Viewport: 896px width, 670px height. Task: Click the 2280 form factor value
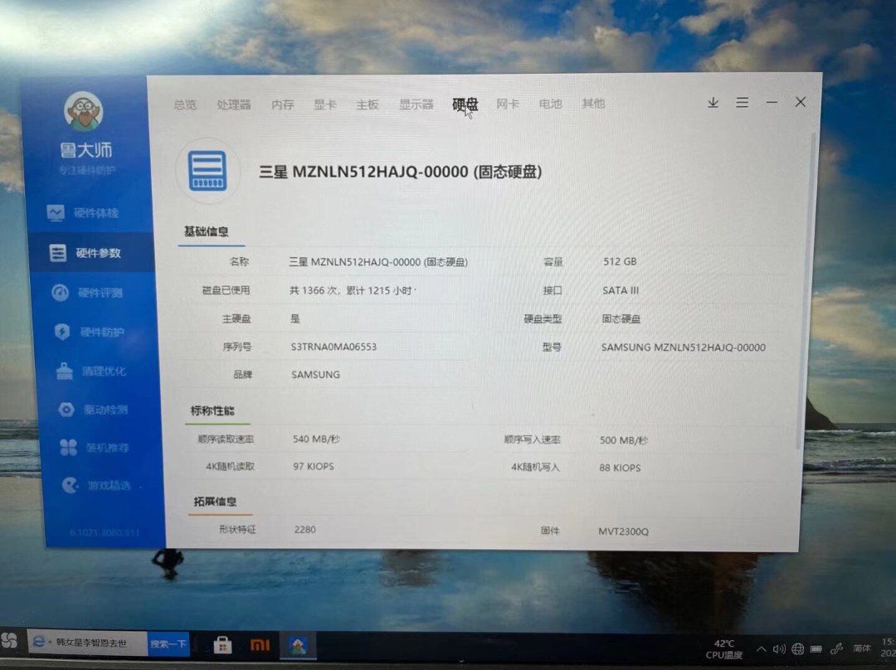(305, 530)
